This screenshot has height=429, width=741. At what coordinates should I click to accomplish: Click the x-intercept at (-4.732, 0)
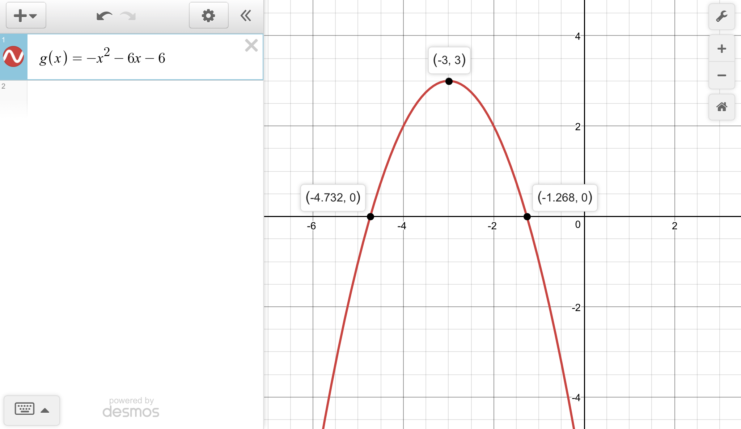pos(370,217)
